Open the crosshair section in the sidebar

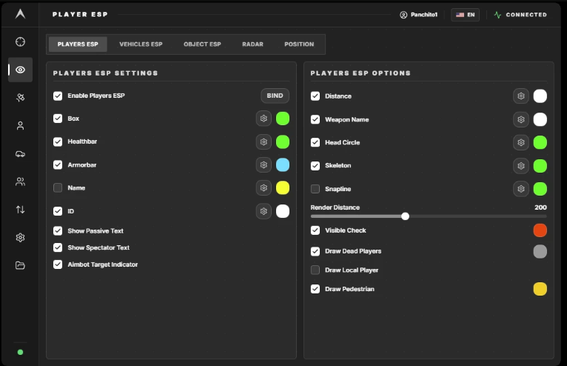(x=20, y=41)
